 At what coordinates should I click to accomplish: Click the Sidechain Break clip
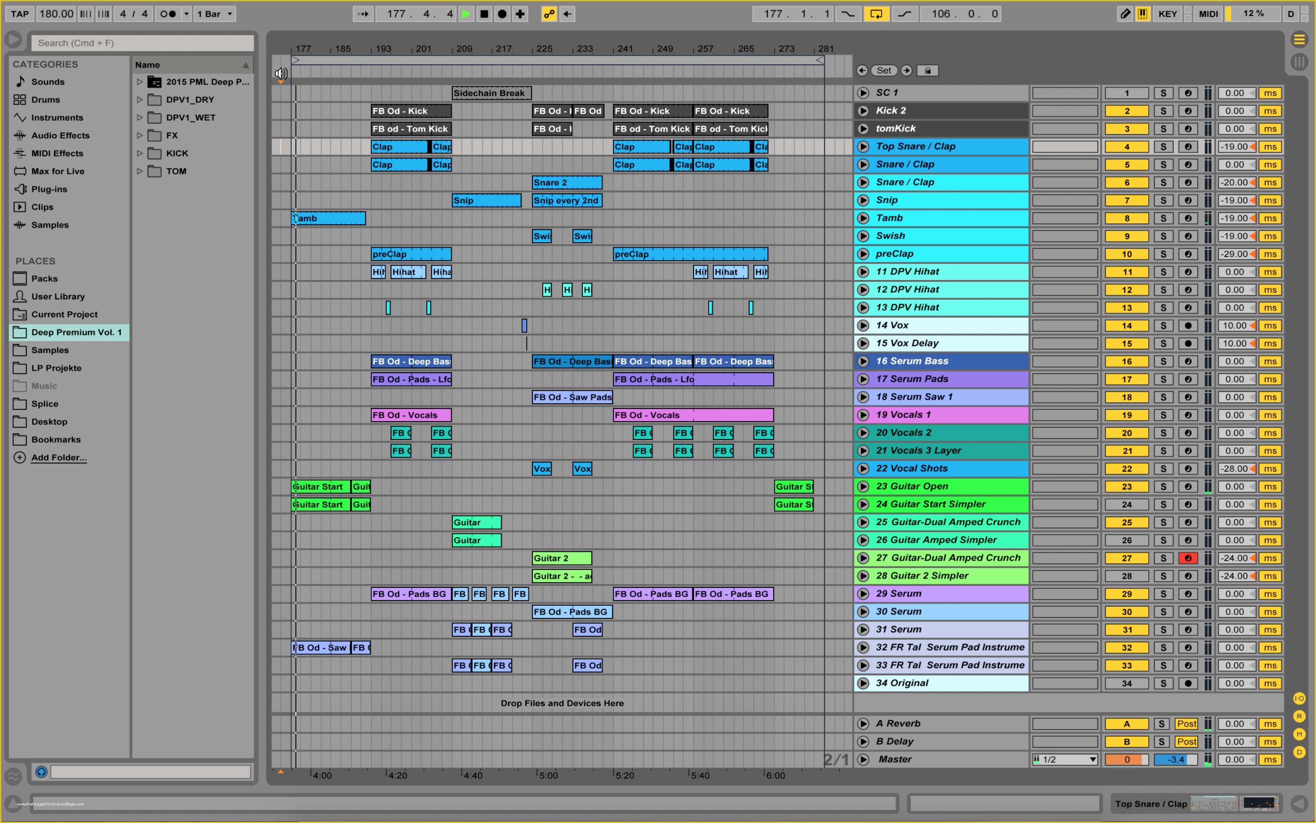[492, 93]
